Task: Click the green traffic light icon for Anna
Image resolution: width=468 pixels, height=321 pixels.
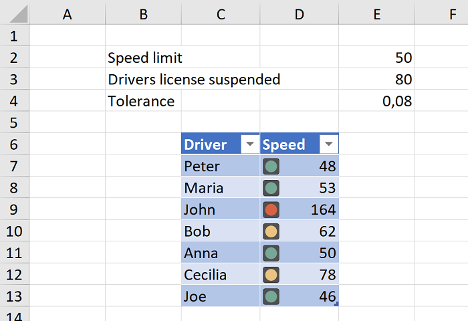Action: (271, 253)
